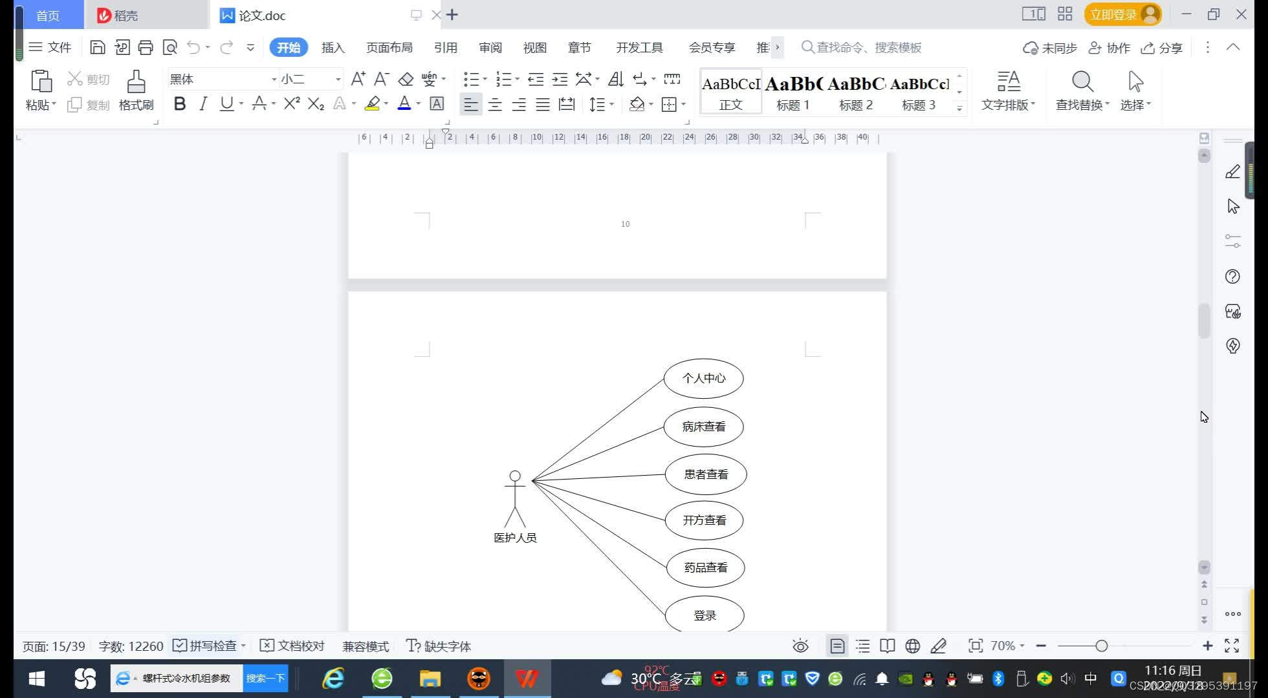Click 立即登录 login button
This screenshot has width=1268, height=698.
point(1122,14)
